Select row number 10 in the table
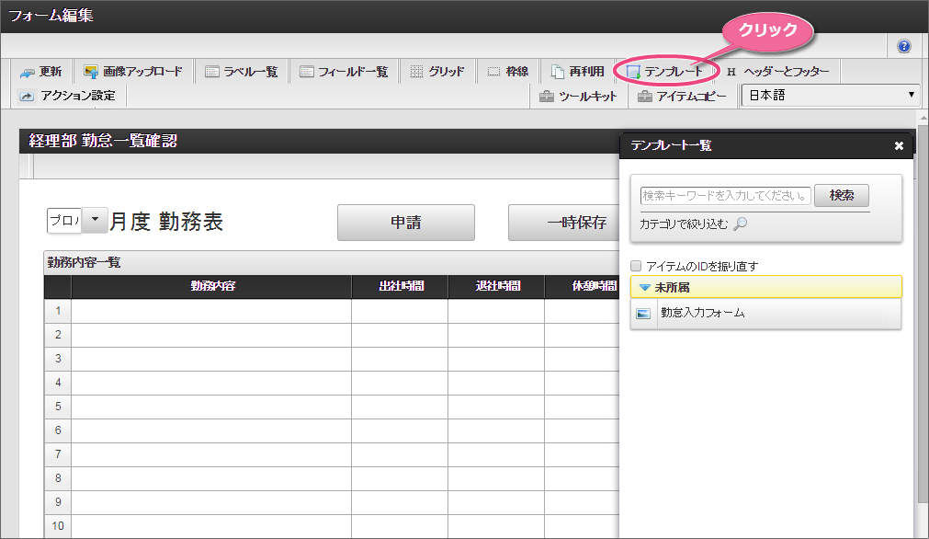 click(x=58, y=525)
